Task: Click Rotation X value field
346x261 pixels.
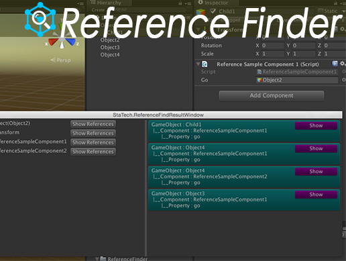Action: pos(273,46)
